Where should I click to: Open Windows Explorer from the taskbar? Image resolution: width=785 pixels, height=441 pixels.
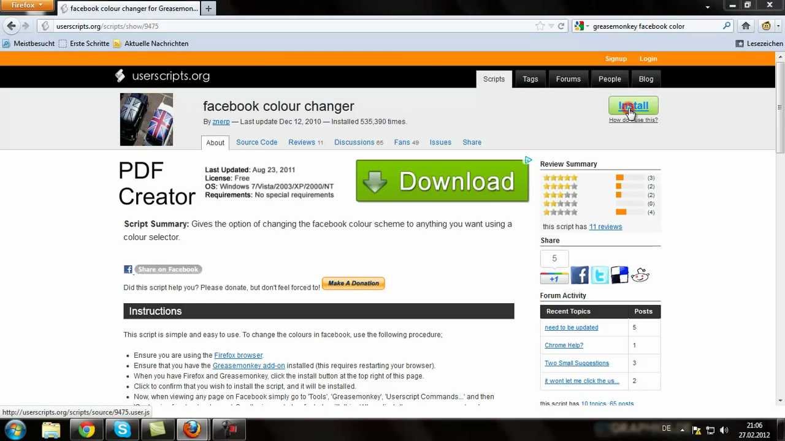[52, 429]
